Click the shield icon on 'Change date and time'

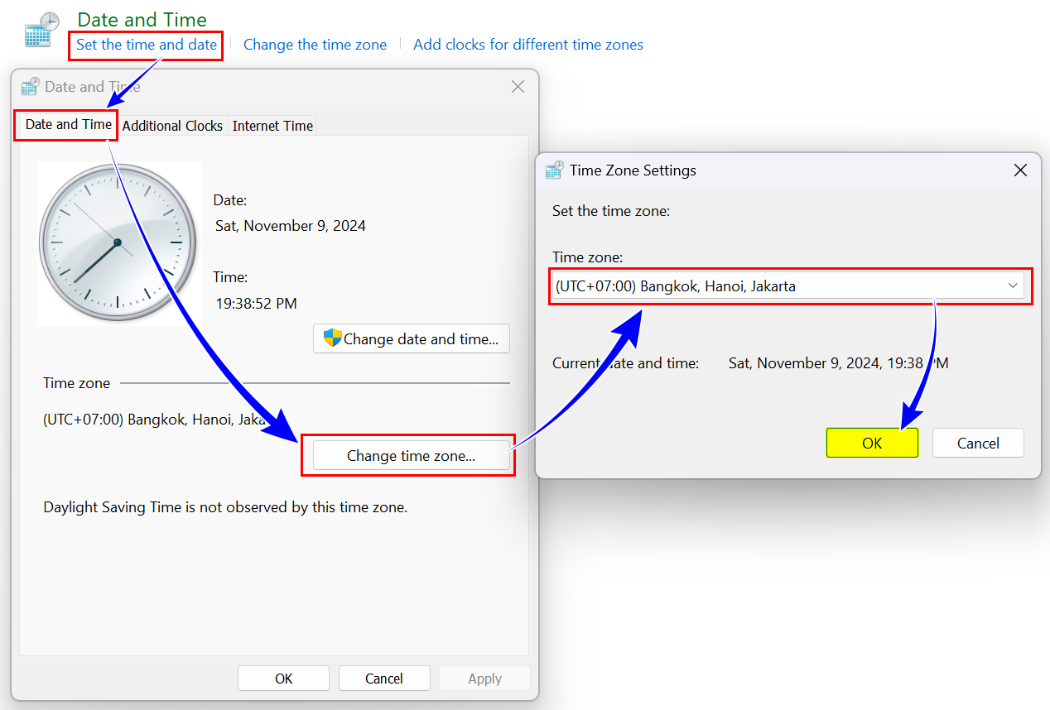[332, 338]
